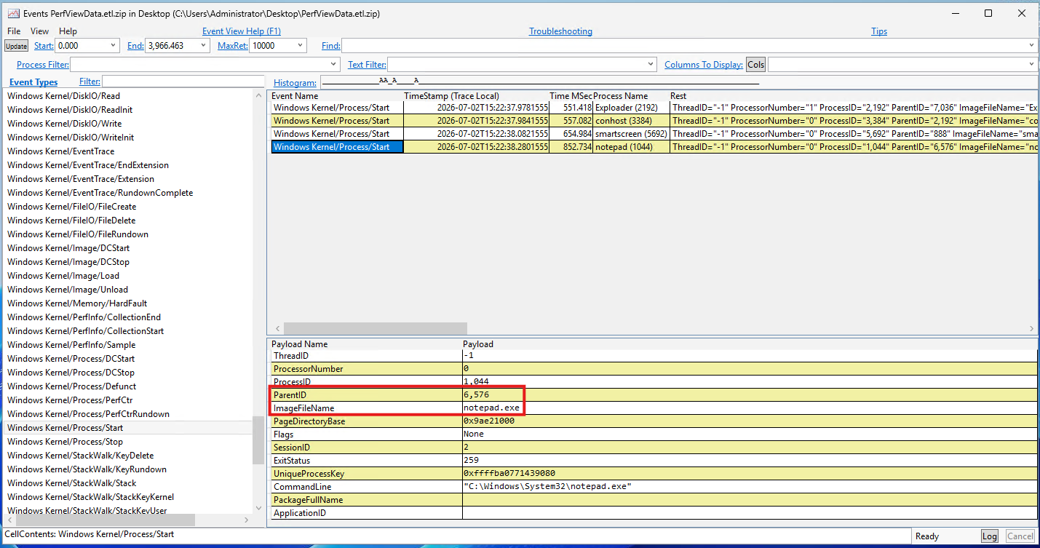Open the Troubleshooting link

tap(560, 31)
